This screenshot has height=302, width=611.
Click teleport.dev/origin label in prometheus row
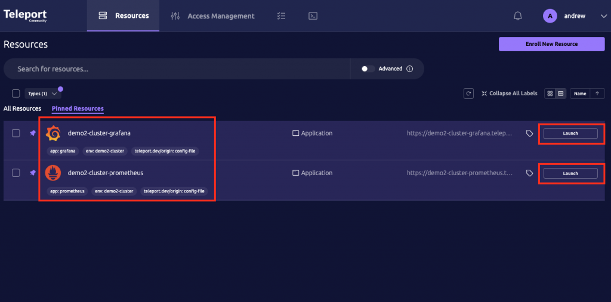[x=174, y=191]
